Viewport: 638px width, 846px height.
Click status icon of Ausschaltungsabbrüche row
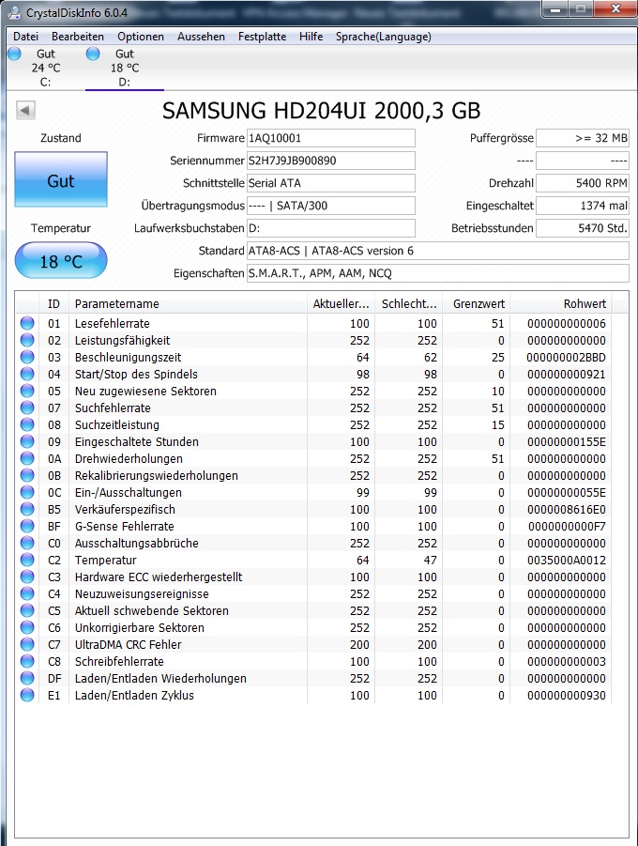click(27, 543)
